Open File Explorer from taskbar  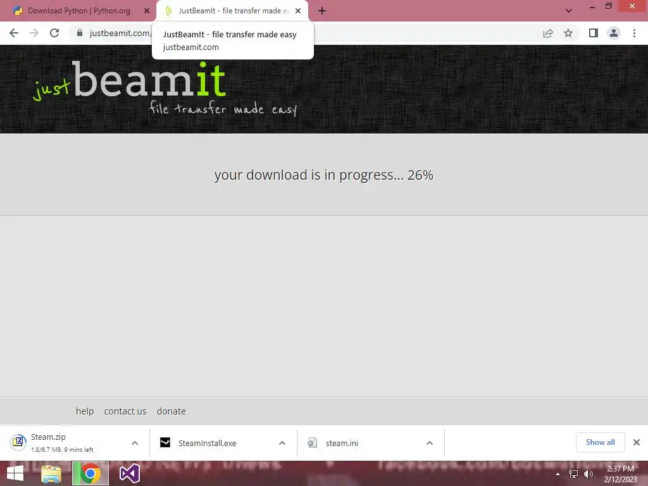(51, 473)
